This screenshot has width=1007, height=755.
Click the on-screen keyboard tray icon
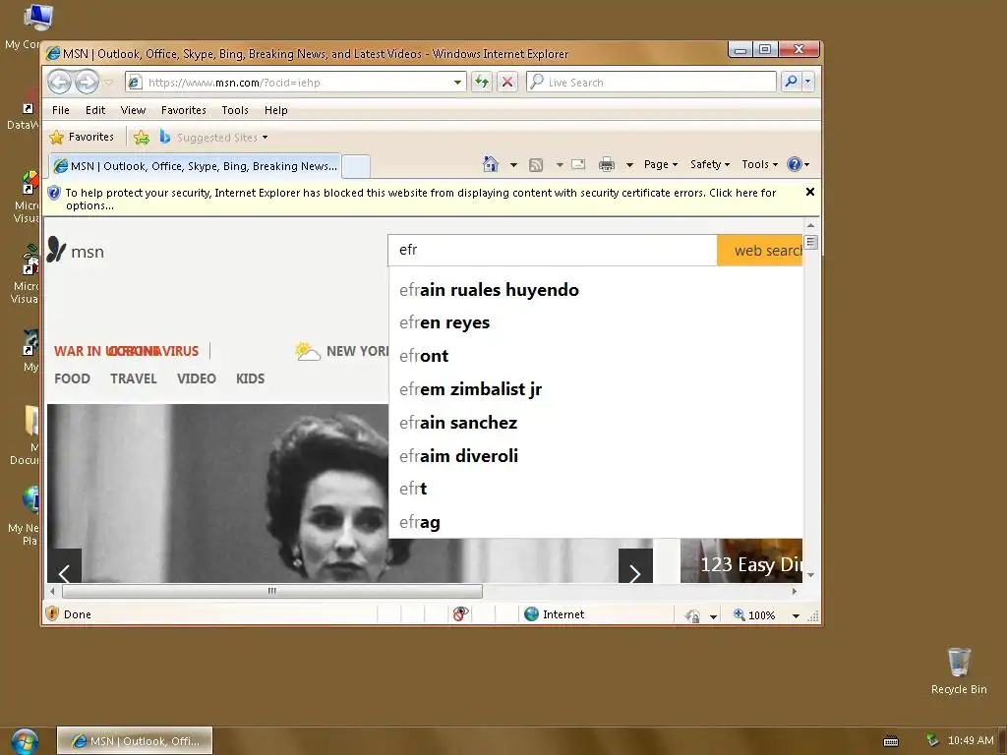pos(891,741)
